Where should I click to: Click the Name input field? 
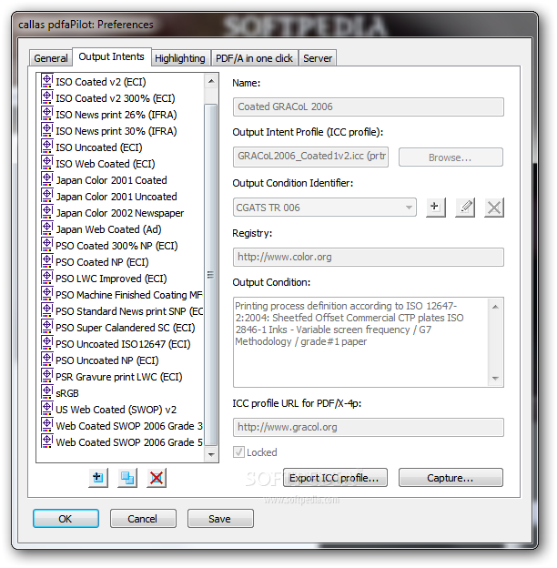click(369, 106)
